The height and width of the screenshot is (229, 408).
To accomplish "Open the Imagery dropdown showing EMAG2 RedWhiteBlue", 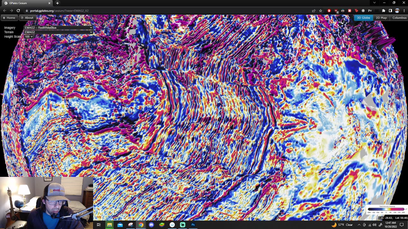I will [59, 28].
